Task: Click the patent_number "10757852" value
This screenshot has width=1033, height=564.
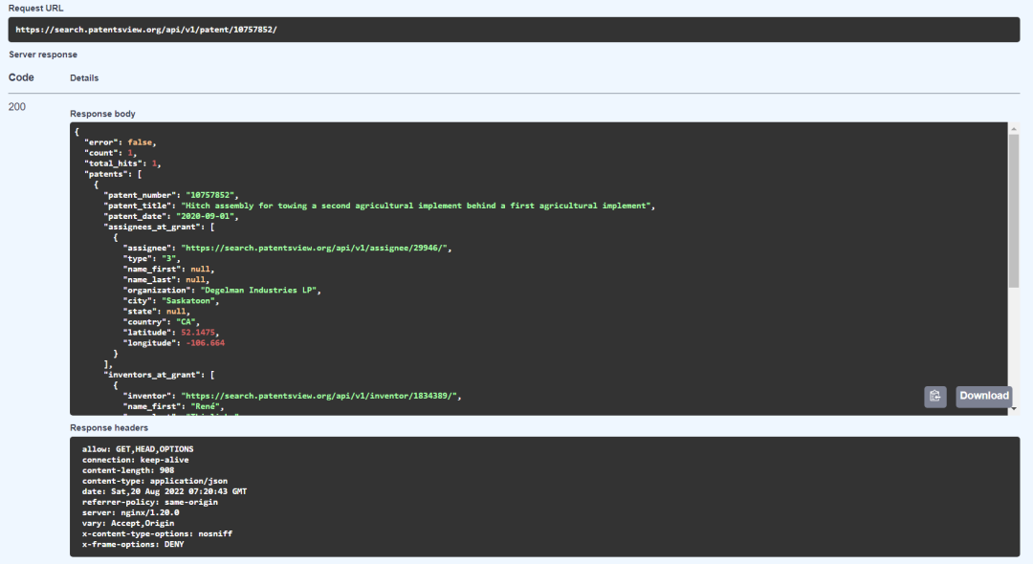Action: pyautogui.click(x=210, y=195)
